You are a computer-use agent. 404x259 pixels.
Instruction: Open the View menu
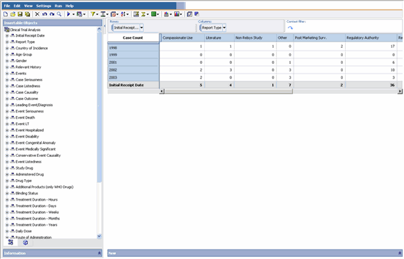pyautogui.click(x=28, y=6)
